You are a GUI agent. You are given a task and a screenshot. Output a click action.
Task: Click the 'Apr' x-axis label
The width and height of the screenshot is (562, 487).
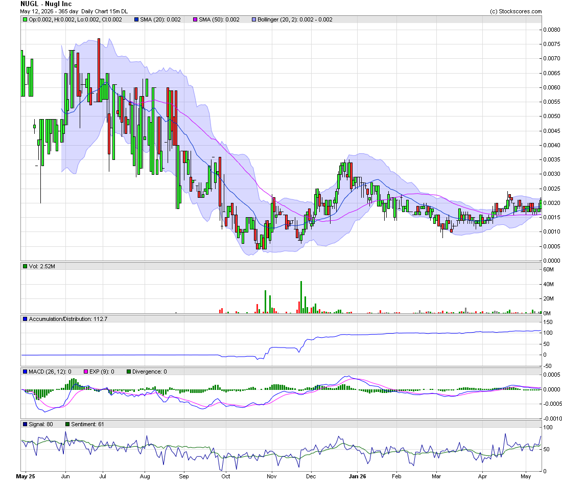pos(482,476)
